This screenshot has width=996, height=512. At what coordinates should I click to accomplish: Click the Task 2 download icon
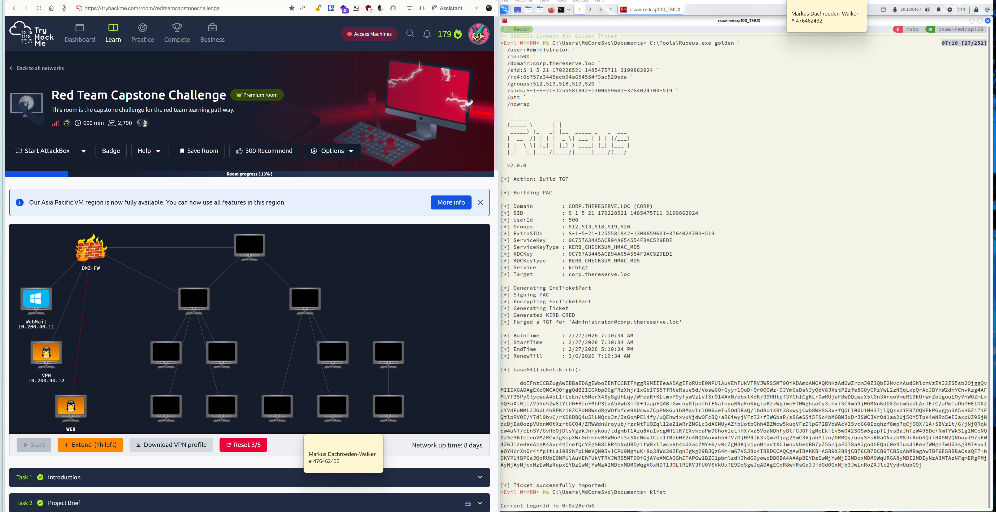467,503
